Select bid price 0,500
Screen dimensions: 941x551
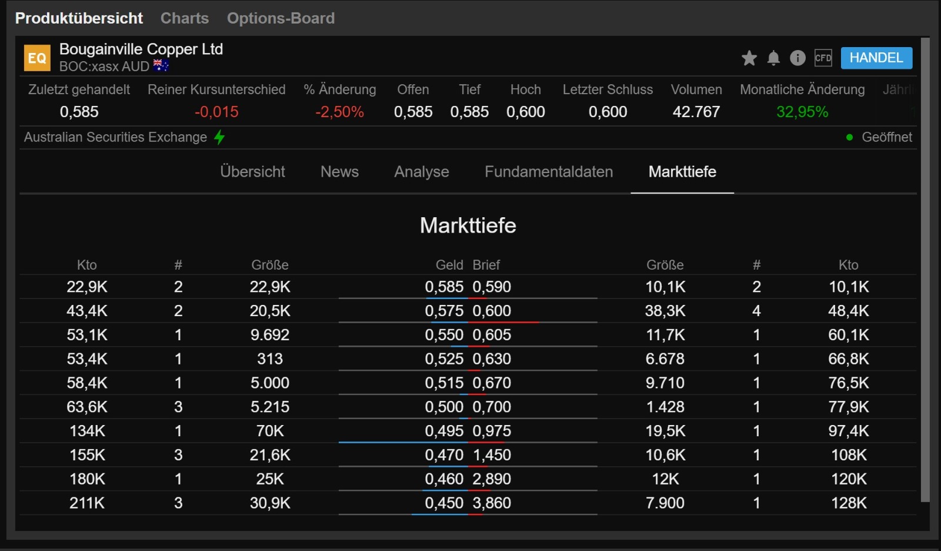coord(444,407)
